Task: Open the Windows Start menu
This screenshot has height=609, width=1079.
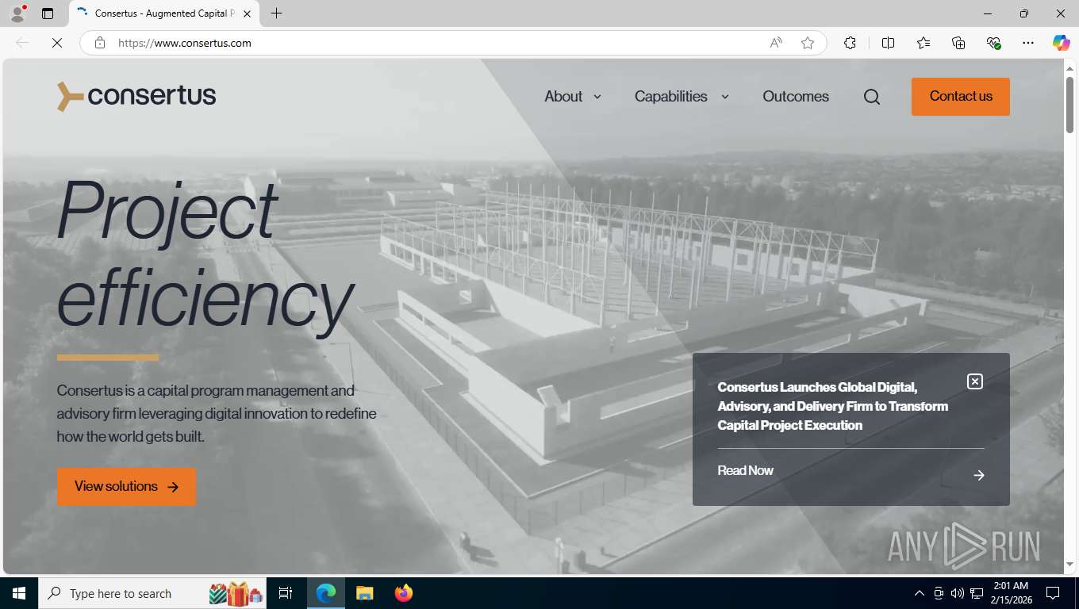Action: pyautogui.click(x=19, y=593)
